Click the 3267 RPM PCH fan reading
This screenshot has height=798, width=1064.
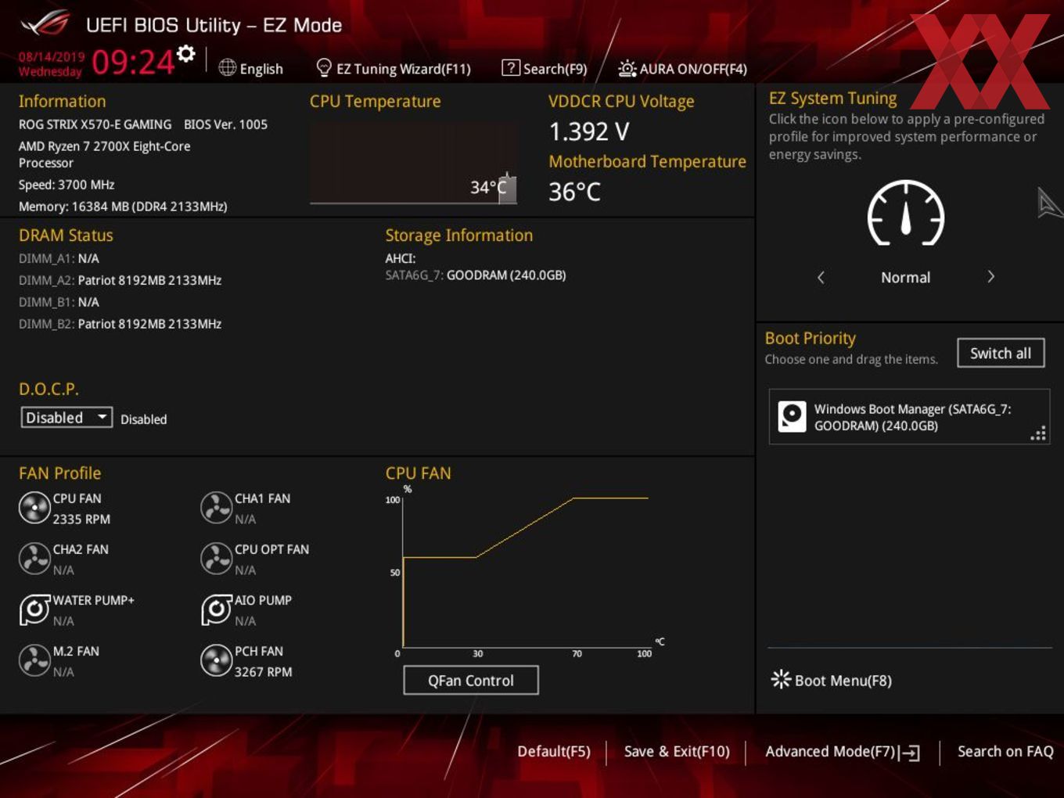pyautogui.click(x=263, y=672)
